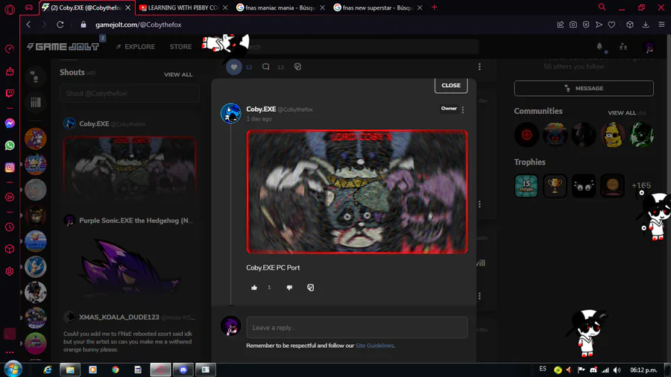Viewport: 671px width, 377px height.
Task: View the gold cup trophy
Action: click(555, 186)
